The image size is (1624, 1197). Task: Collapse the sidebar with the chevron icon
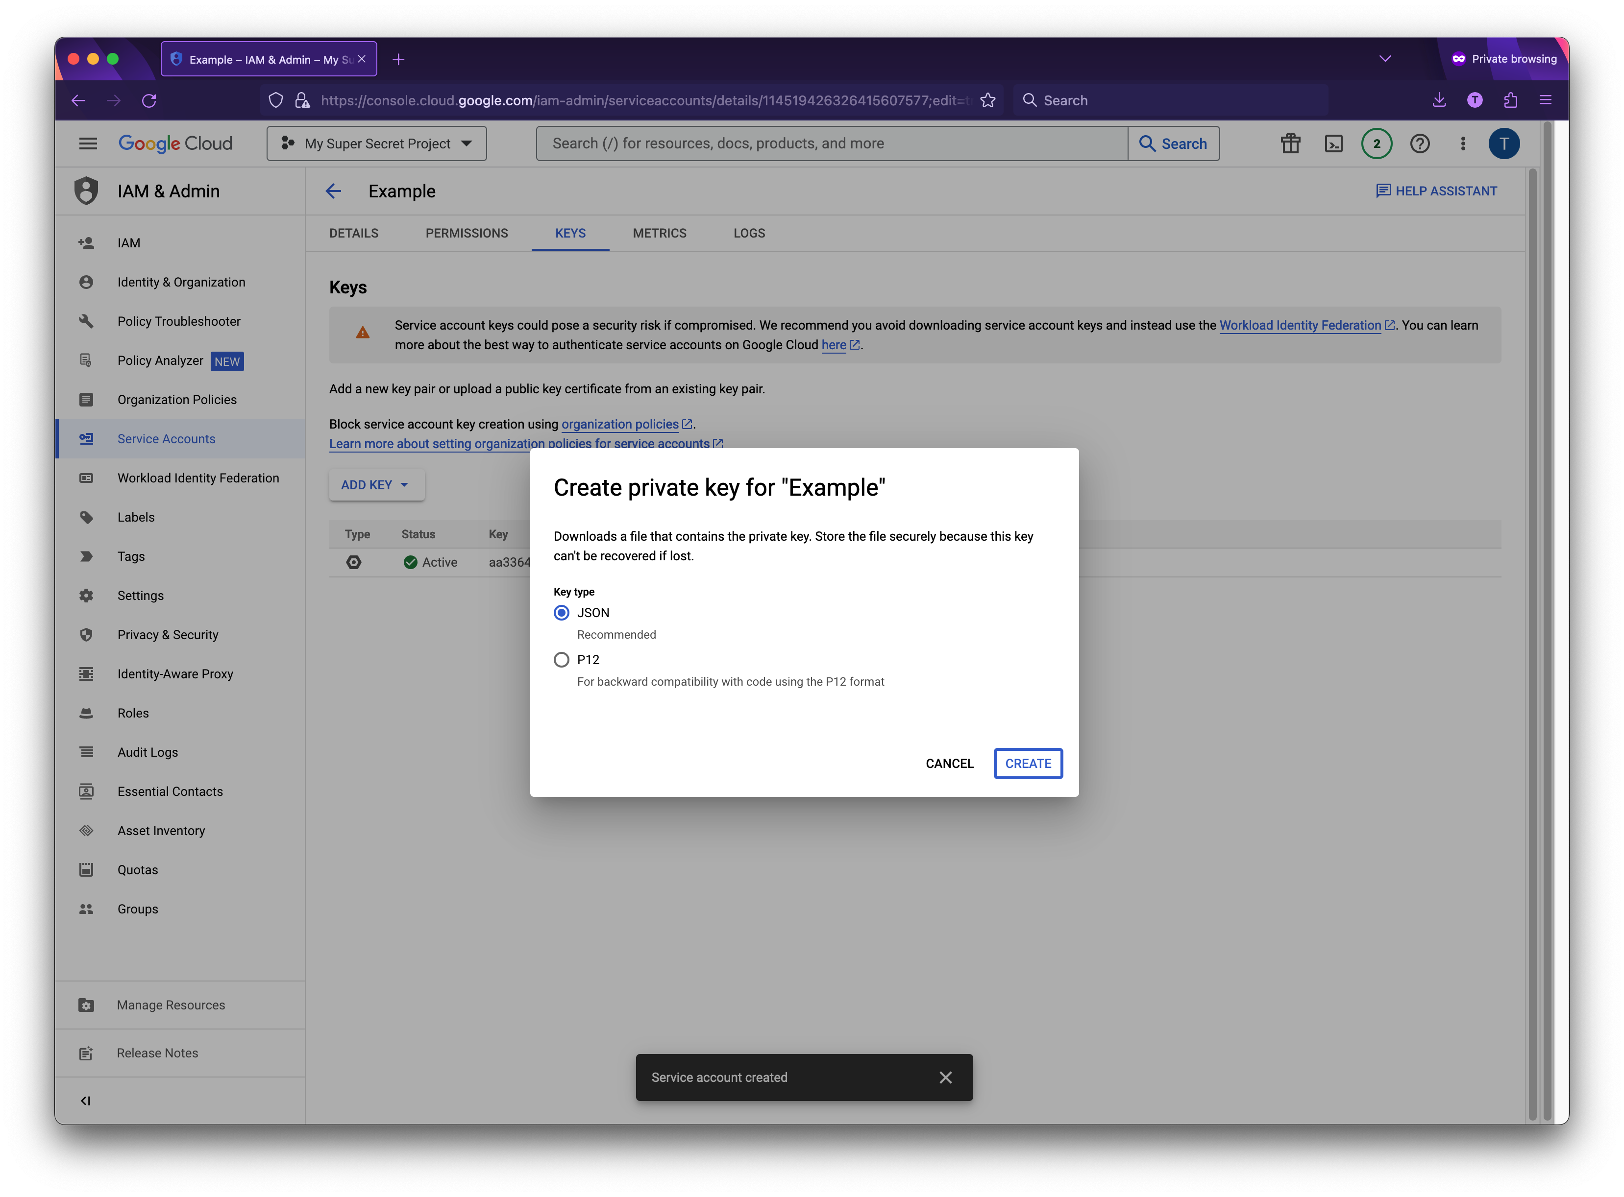[86, 1100]
